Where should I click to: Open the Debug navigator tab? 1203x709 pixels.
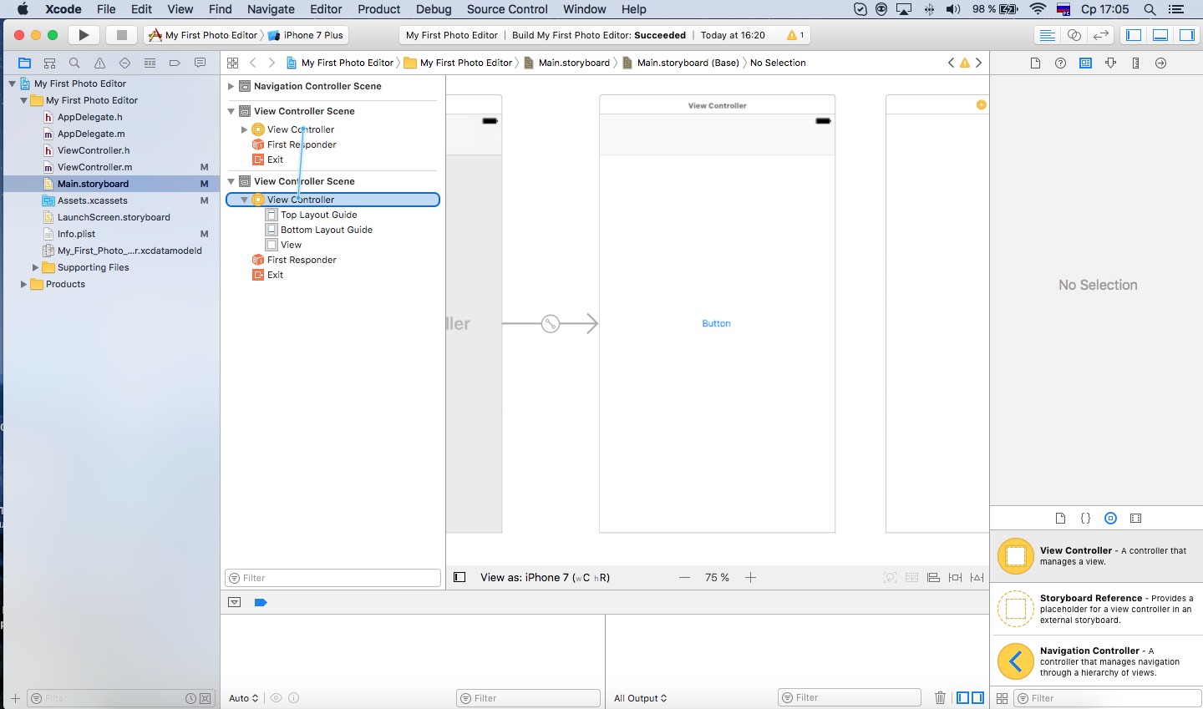[150, 63]
